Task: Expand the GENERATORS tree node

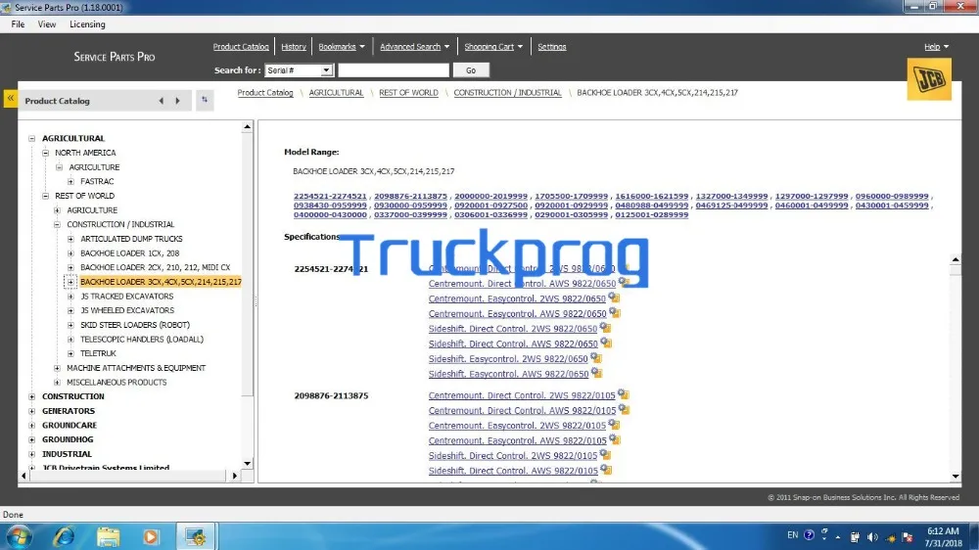Action: click(x=32, y=411)
